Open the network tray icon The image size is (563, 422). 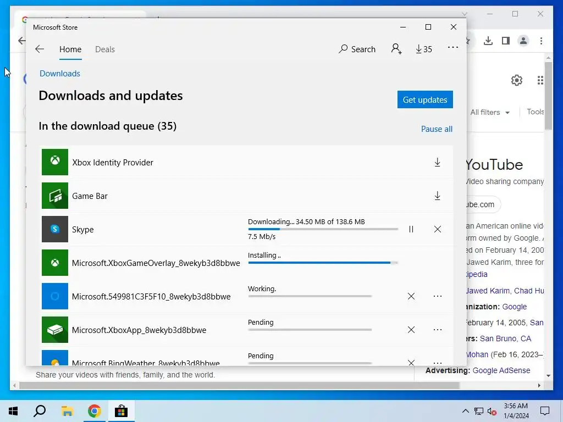point(479,412)
